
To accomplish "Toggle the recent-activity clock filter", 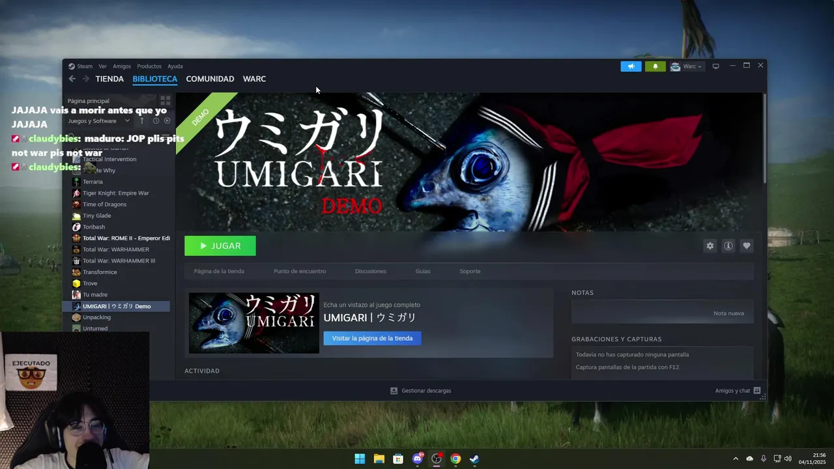I will pos(156,121).
